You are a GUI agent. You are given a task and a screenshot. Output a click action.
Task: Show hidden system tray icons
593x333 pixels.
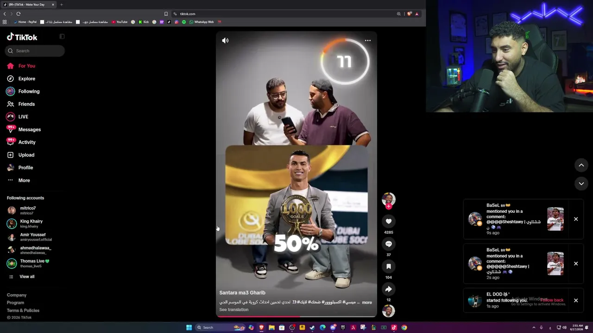coord(534,327)
